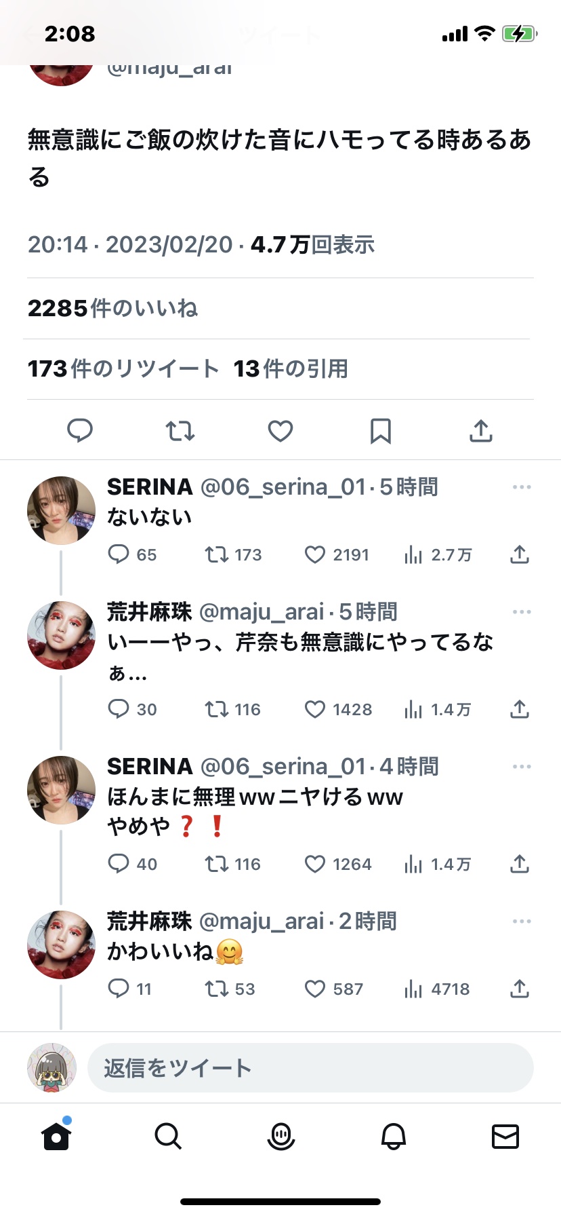Image resolution: width=561 pixels, height=1216 pixels.
Task: Like the main tweet with heart icon
Action: tap(280, 431)
